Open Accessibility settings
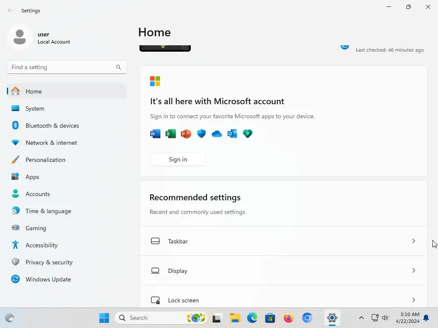 pyautogui.click(x=67, y=245)
